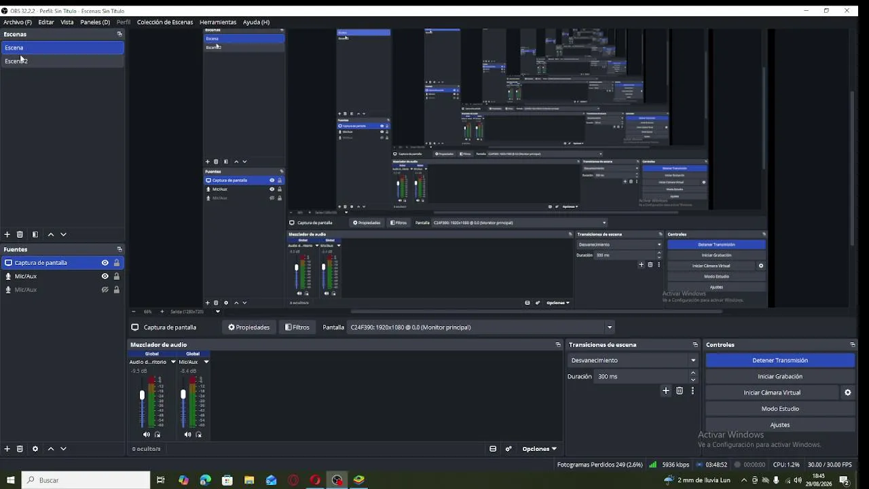Screen dimensions: 869x489
Task: Delete the configurable transition with the trash icon
Action: (680, 391)
